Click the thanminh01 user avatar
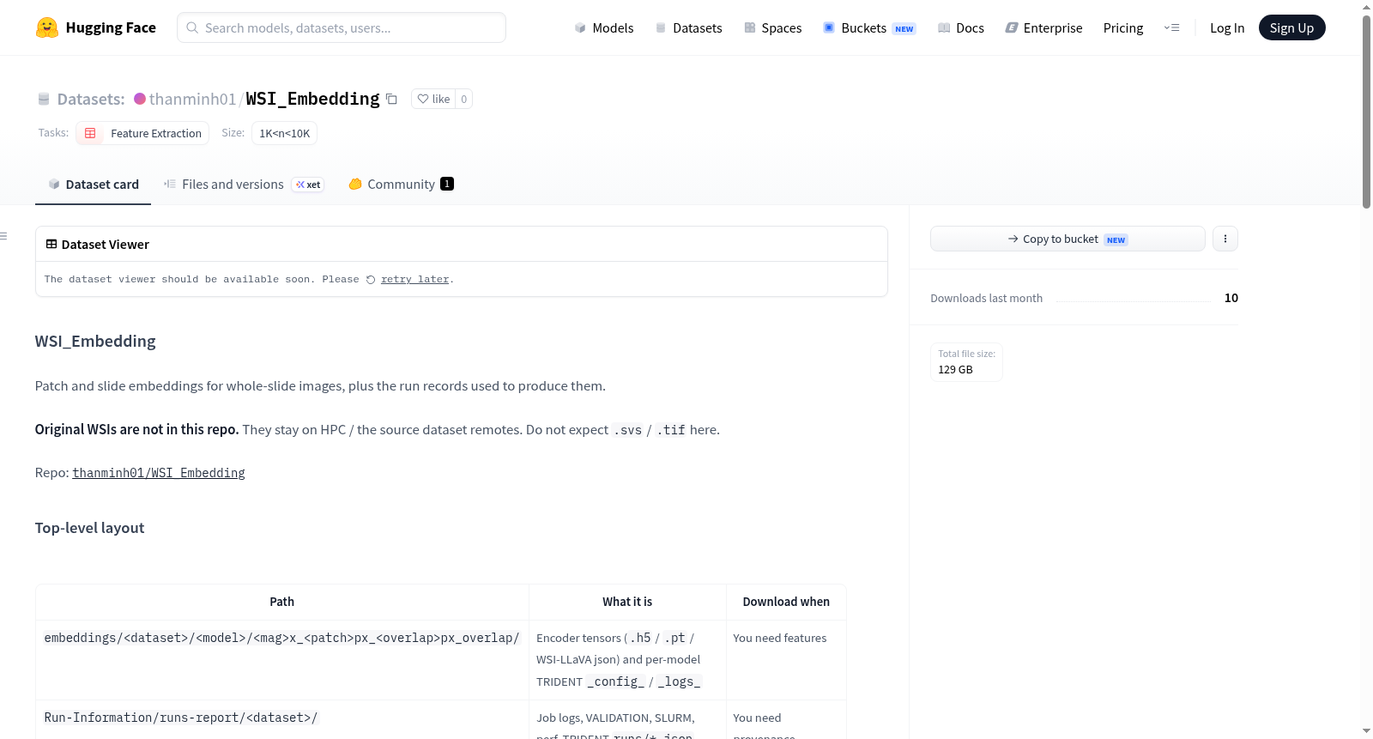Image resolution: width=1373 pixels, height=739 pixels. 140,99
